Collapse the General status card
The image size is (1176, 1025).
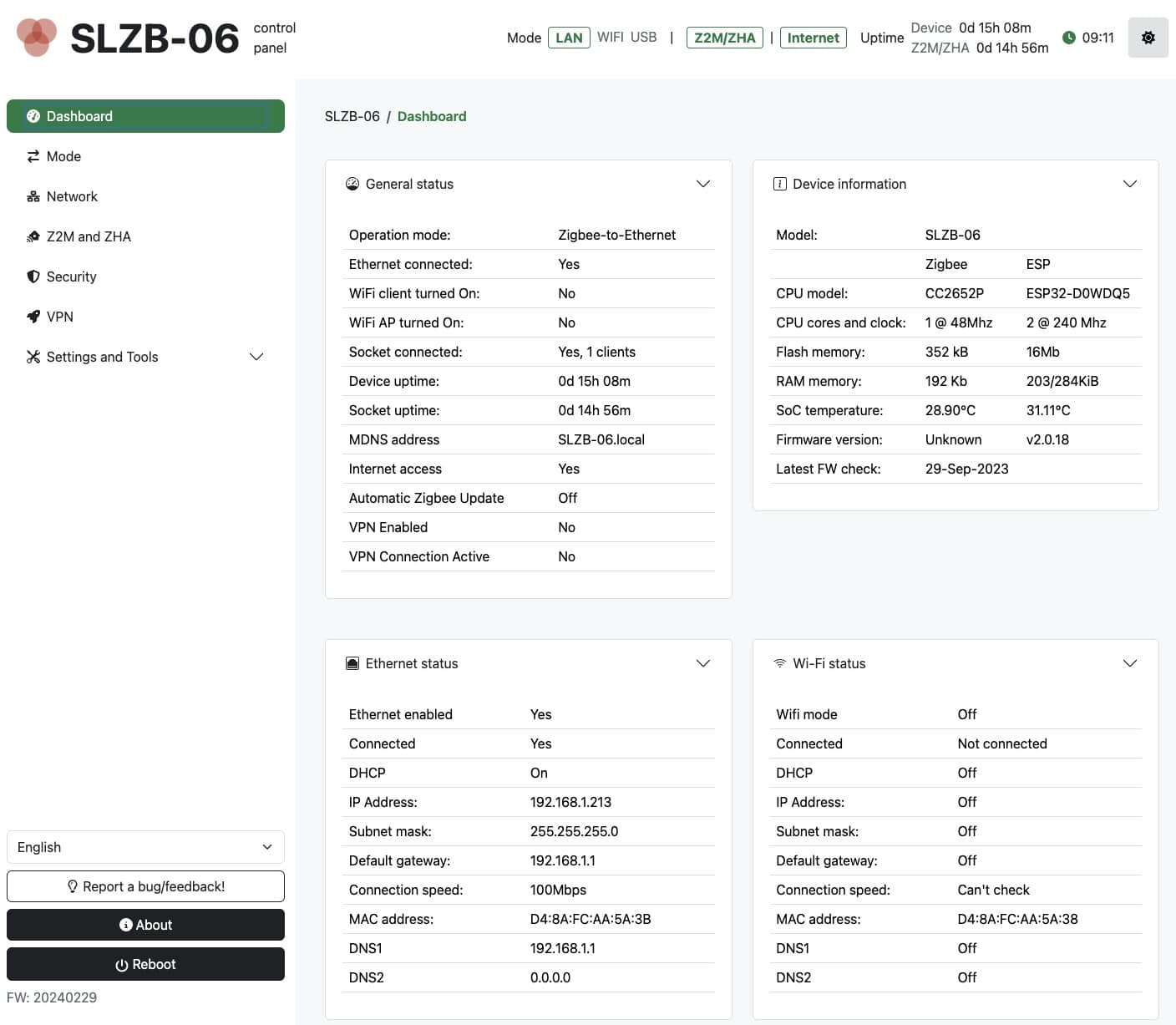tap(703, 184)
